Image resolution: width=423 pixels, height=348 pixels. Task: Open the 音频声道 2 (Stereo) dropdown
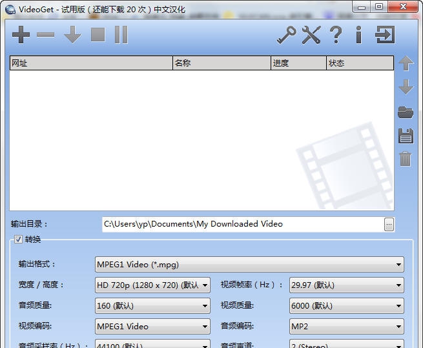(x=346, y=343)
